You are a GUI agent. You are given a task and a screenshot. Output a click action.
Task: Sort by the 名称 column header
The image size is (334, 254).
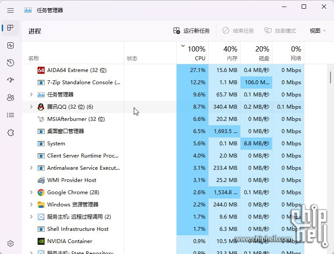click(x=73, y=53)
